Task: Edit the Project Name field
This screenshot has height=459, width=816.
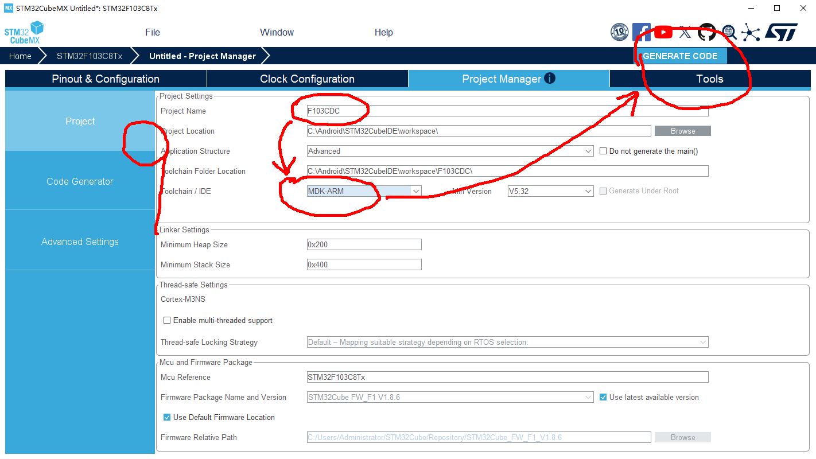Action: tap(508, 111)
